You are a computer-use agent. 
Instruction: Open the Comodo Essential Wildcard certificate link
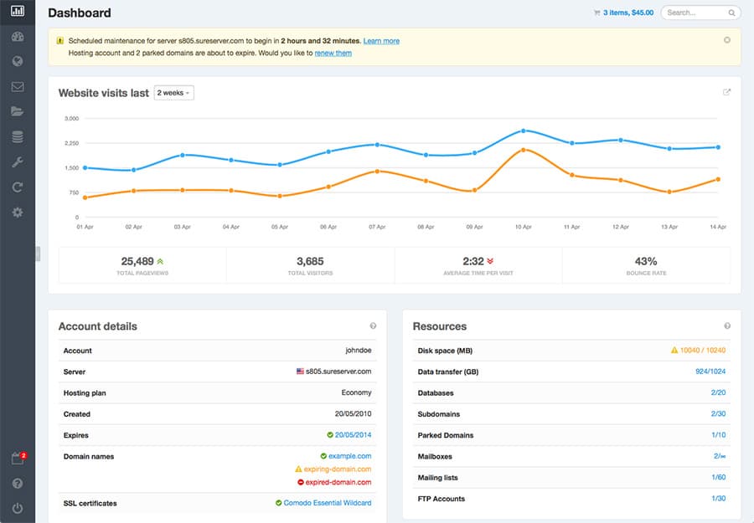[x=327, y=503]
